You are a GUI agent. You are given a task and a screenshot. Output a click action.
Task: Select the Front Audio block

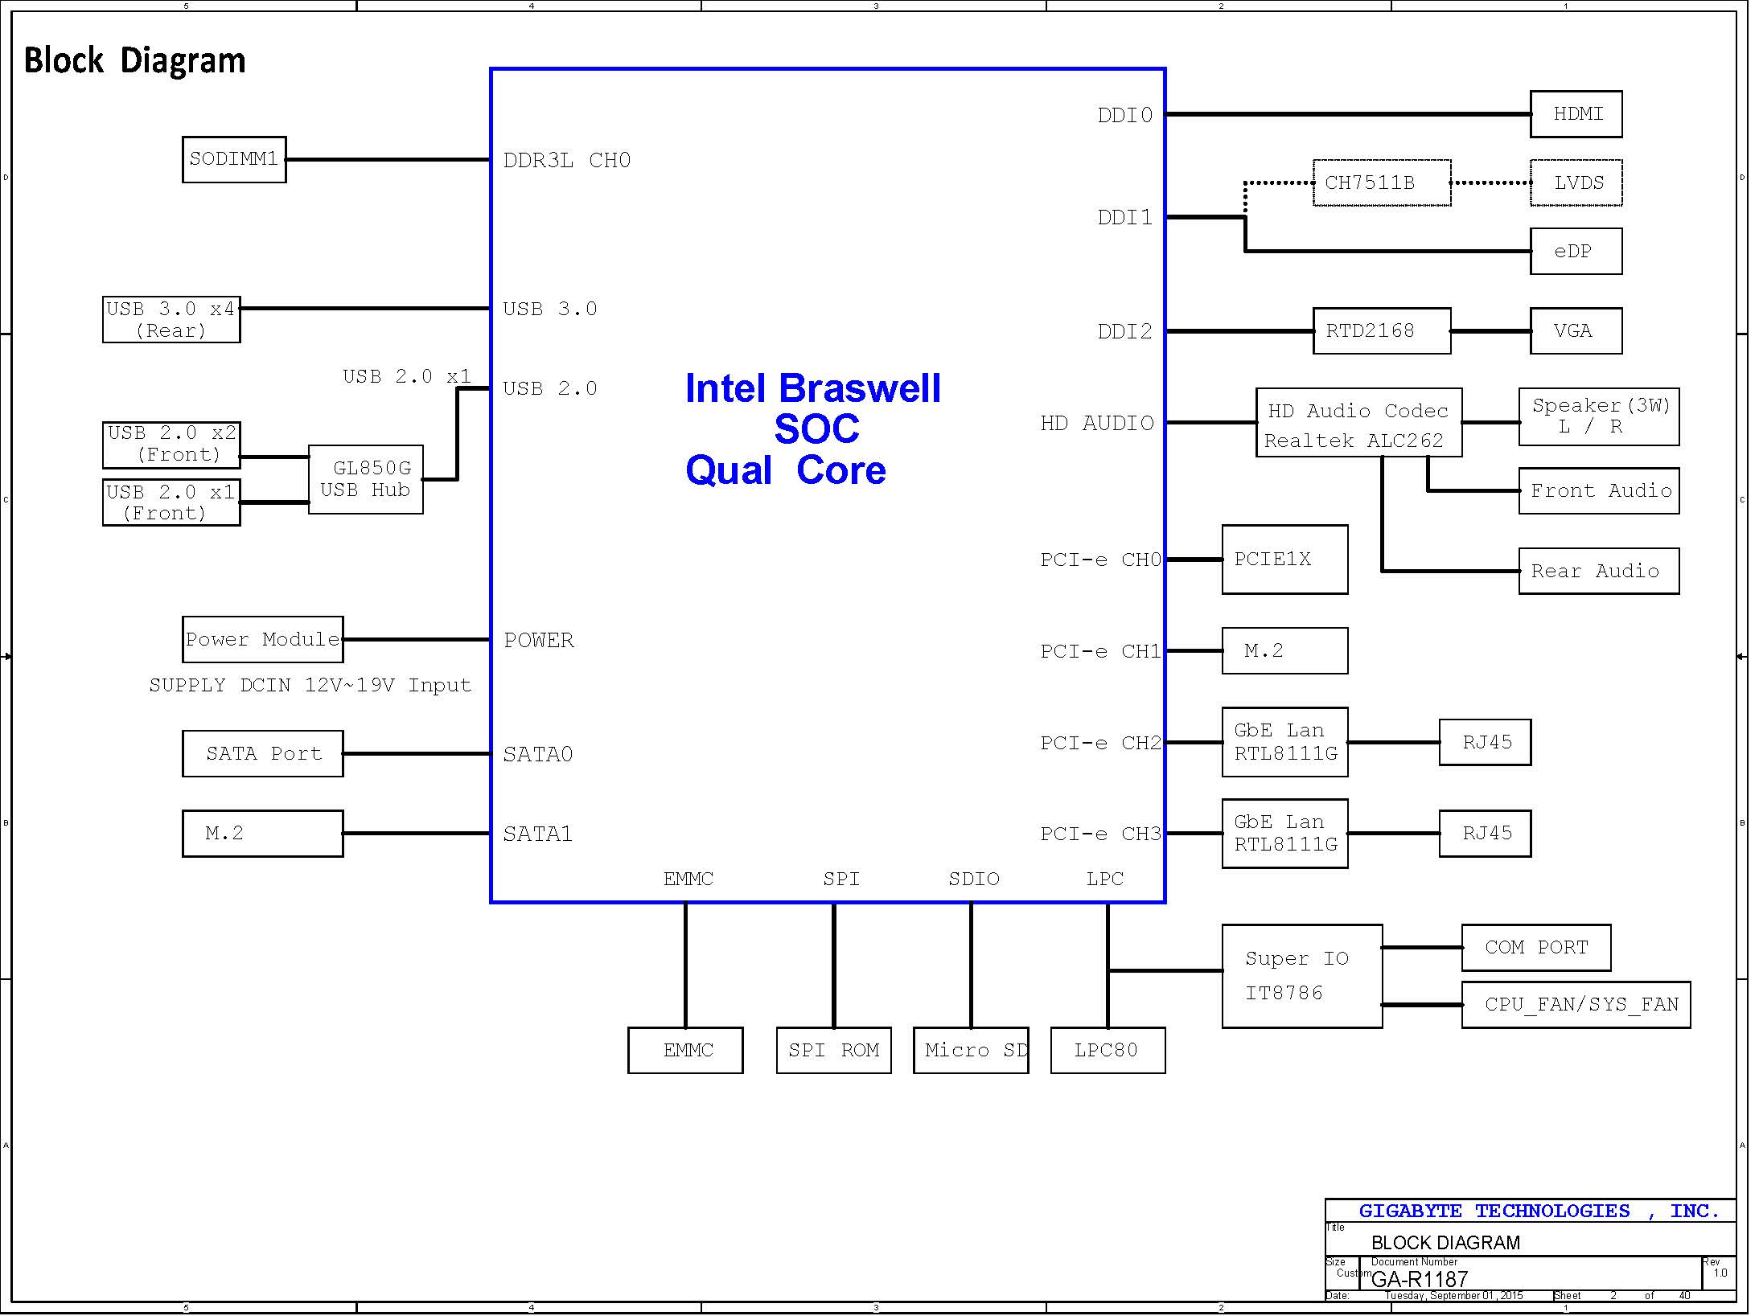click(1598, 490)
